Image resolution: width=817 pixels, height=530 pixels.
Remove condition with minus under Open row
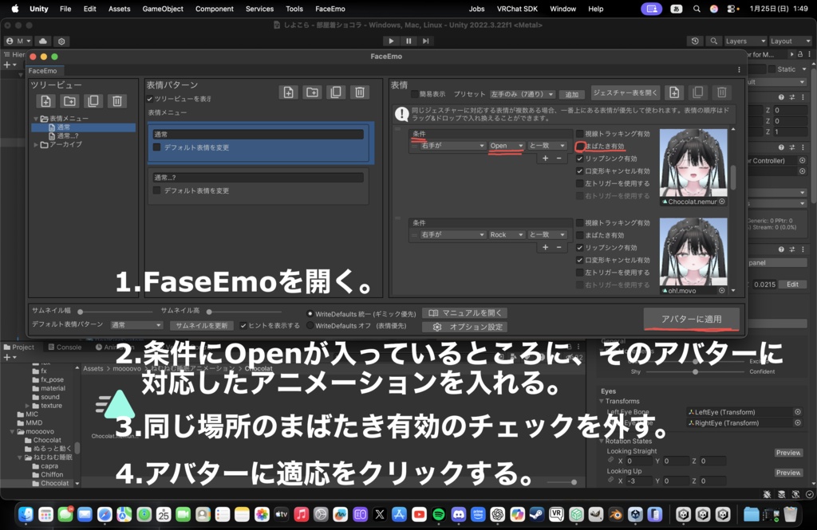[x=559, y=159]
